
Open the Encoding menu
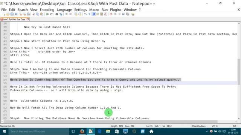[x=47, y=10]
